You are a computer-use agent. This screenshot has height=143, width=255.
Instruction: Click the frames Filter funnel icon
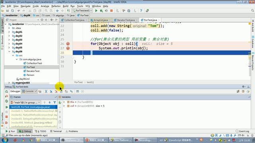(55, 102)
